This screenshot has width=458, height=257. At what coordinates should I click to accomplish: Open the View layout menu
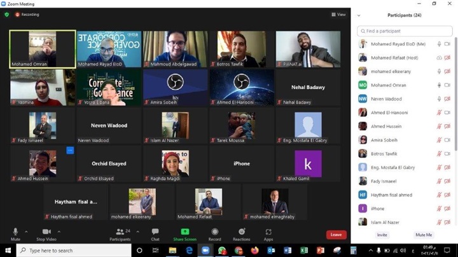pos(338,14)
